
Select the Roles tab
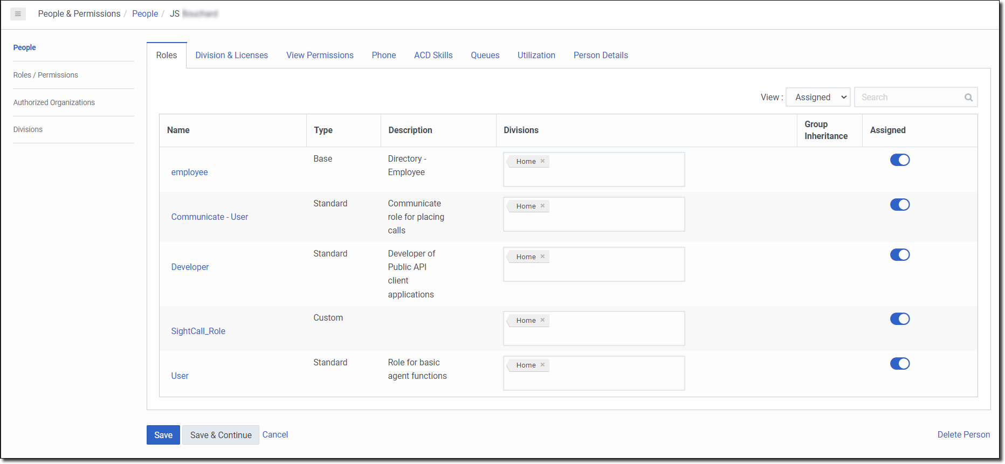[167, 56]
